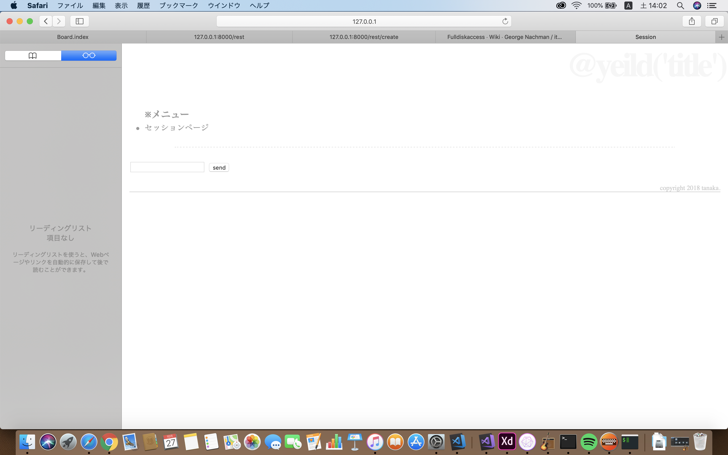The image size is (728, 455).
Task: Select the Fulldiskaccess Wiki tab
Action: pos(505,37)
